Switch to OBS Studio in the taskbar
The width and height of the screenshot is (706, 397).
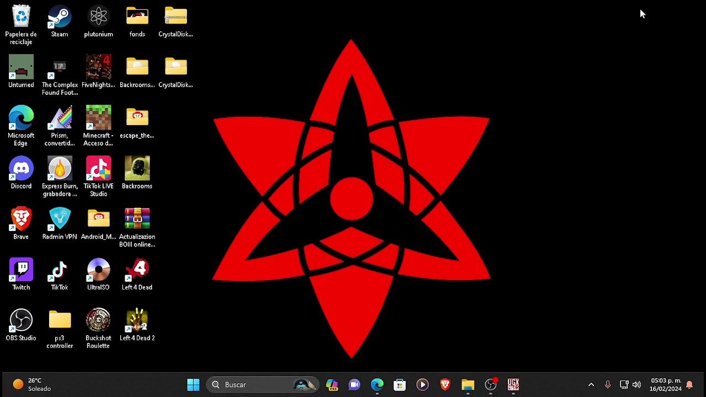(491, 385)
